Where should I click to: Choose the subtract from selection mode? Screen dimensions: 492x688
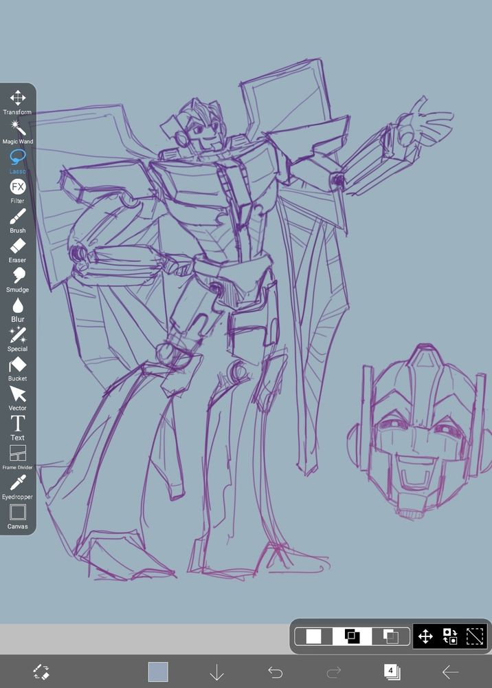coord(391,636)
